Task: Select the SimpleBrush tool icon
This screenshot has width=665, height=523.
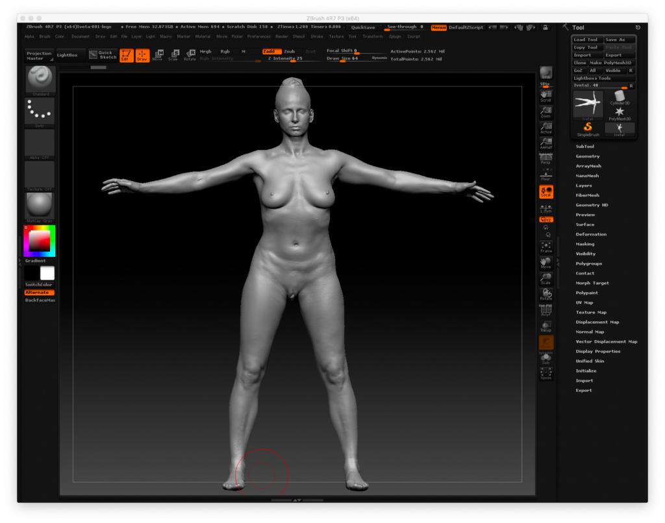Action: click(x=588, y=128)
